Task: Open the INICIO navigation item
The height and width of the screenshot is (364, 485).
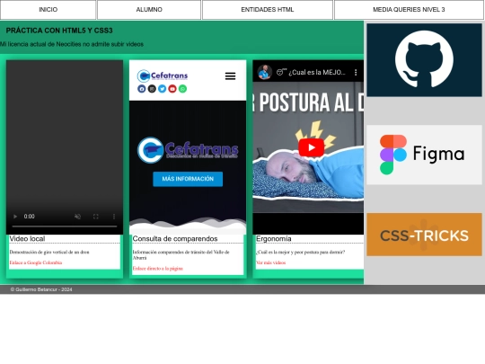Action: tap(48, 10)
